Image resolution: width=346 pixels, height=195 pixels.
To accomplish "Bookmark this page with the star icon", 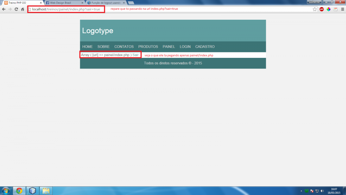I will 315,9.
